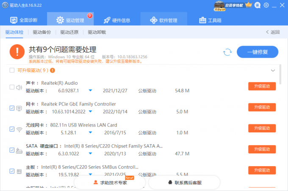Open the 硬件信息 tab
The height and width of the screenshot is (191, 288).
coord(117,20)
